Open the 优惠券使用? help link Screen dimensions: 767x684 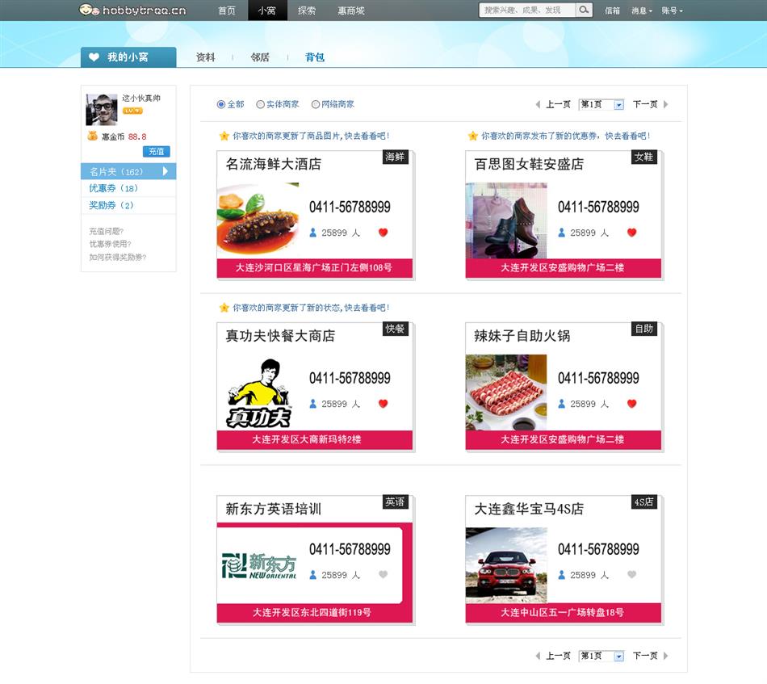(110, 244)
